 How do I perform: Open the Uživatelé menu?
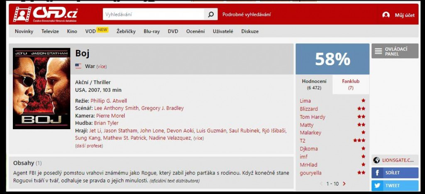223,31
